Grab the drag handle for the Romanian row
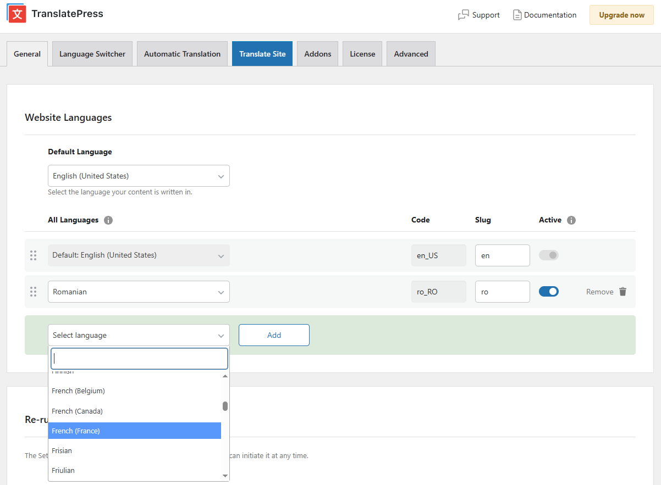Viewport: 661px width, 485px height. click(x=33, y=292)
